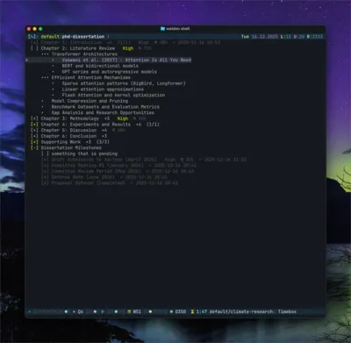
Task: Select the 'default' workspace label in header
Action: coord(50,37)
